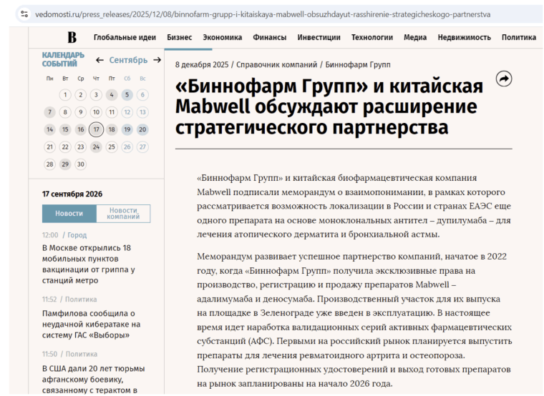
Task: Switch to the Новости tab
Action: point(69,214)
